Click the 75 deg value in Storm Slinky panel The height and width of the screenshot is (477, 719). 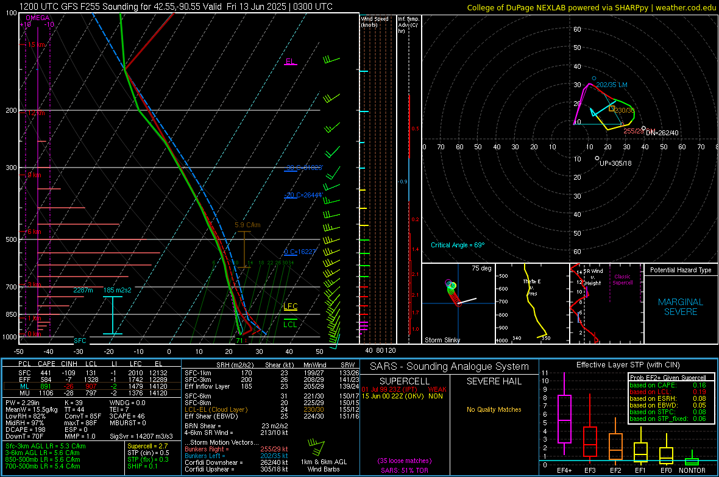481,268
